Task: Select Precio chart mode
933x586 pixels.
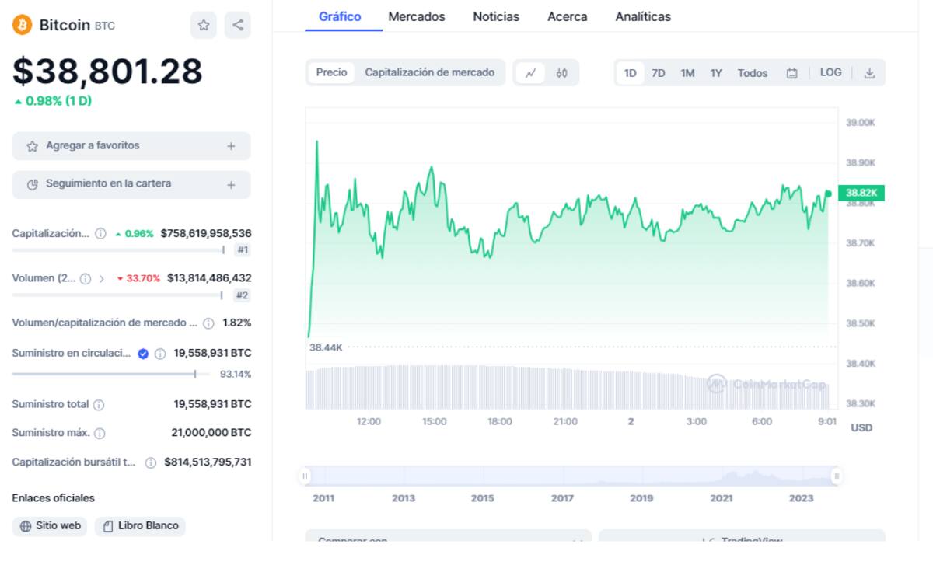Action: click(x=331, y=72)
